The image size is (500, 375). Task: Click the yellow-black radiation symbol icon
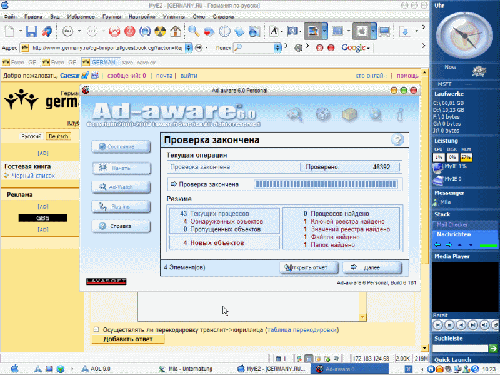coord(160,31)
